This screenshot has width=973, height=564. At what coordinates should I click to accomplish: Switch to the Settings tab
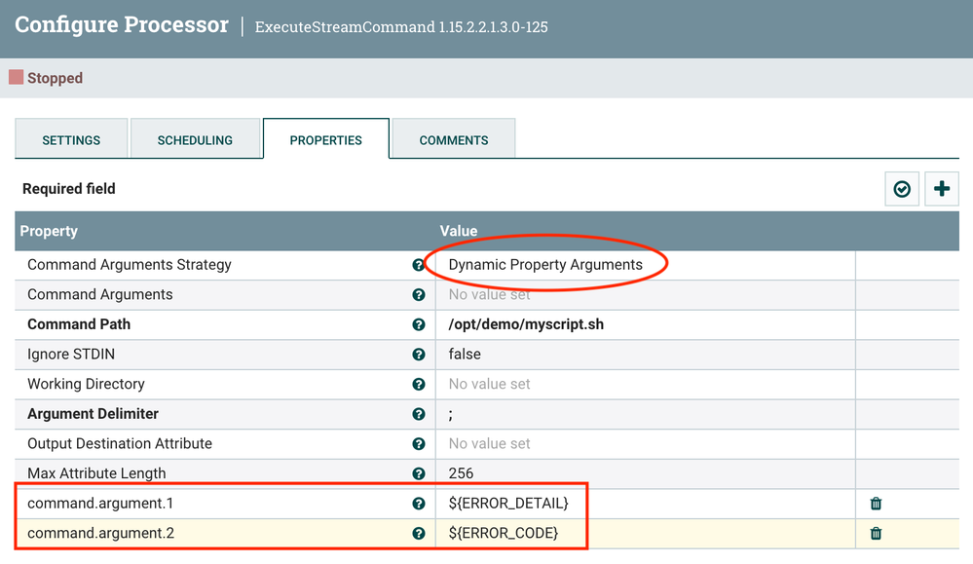pyautogui.click(x=71, y=140)
